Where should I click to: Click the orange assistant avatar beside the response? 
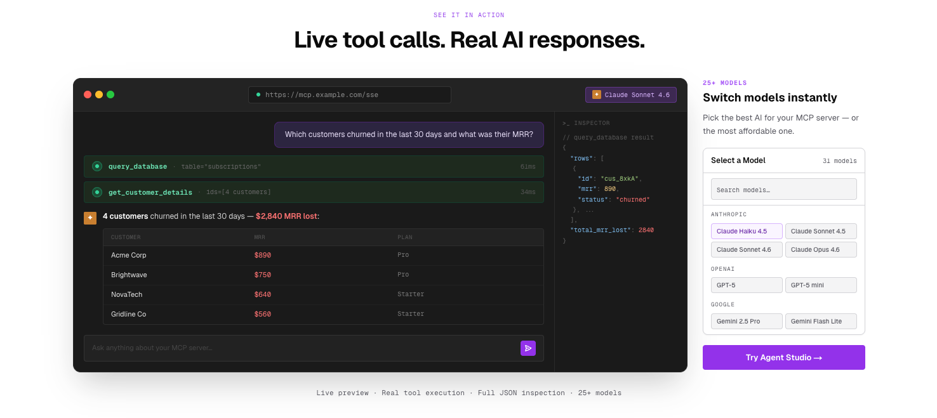pyautogui.click(x=90, y=218)
